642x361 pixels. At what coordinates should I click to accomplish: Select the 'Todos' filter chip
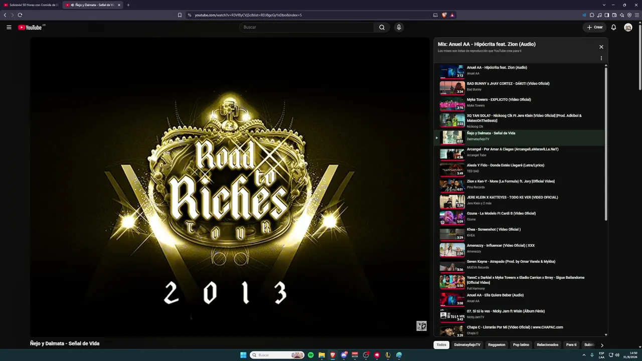(x=441, y=345)
